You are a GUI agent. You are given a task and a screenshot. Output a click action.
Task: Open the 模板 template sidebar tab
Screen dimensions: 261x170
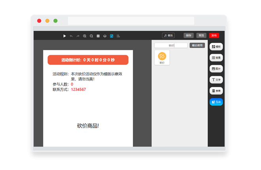(x=216, y=47)
